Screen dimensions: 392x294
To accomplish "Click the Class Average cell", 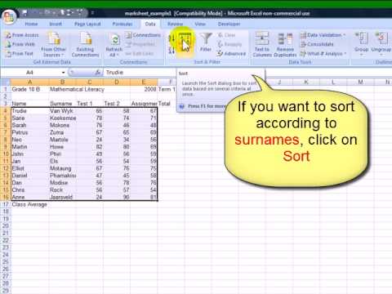I will pyautogui.click(x=29, y=204).
